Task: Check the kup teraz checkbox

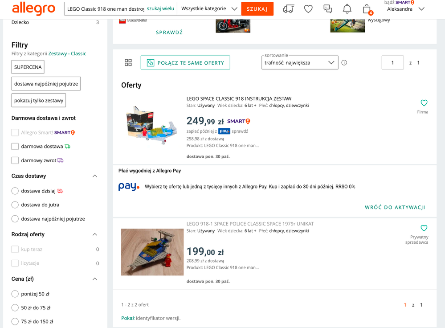Action: coord(15,249)
